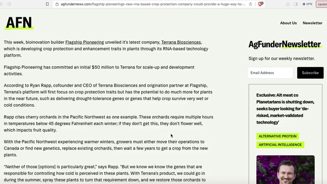This screenshot has width=327, height=184.
Task: Click paragraph starting 'Rapp cites cherry orchards'
Action: (108, 123)
